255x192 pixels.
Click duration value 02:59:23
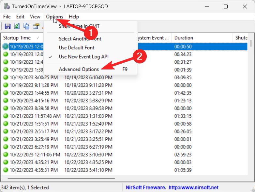click(183, 155)
